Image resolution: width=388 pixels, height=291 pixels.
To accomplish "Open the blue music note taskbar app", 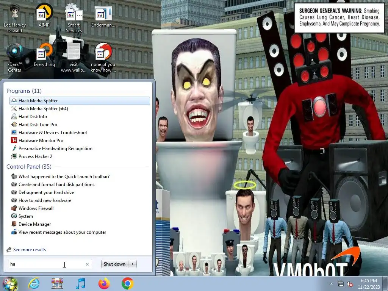I will 80,283.
